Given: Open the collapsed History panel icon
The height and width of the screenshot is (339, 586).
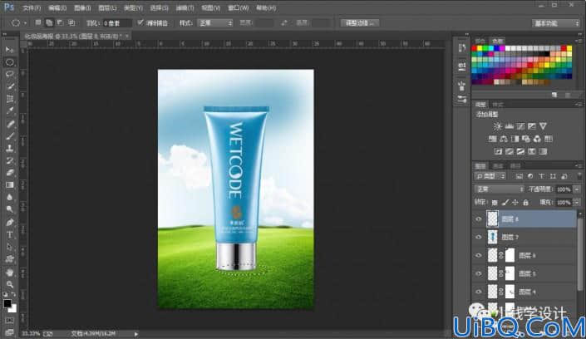Looking at the screenshot, I should coord(462,48).
